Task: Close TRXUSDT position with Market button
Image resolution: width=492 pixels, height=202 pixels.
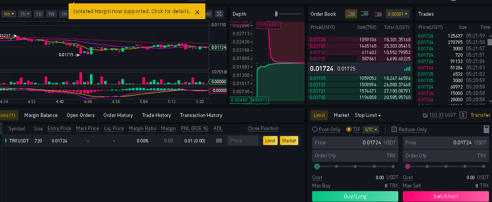Action: (x=289, y=141)
